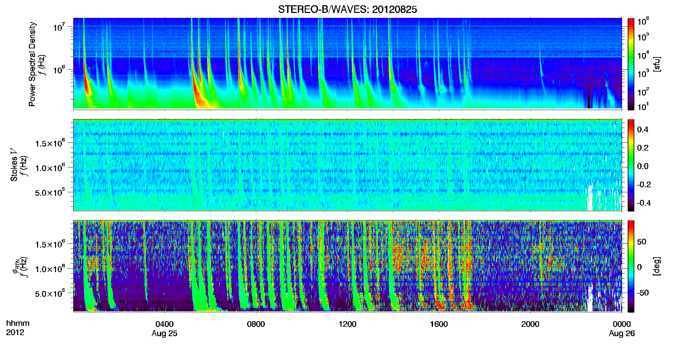Click the 0000 Aug 26 time label
Image resolution: width=695 pixels, height=358 pixels.
coord(622,328)
